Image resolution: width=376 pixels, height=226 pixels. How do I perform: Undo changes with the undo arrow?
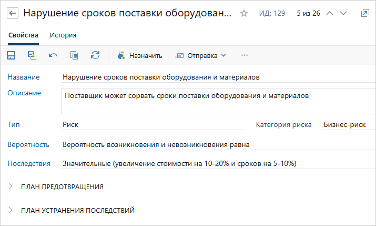(x=53, y=55)
